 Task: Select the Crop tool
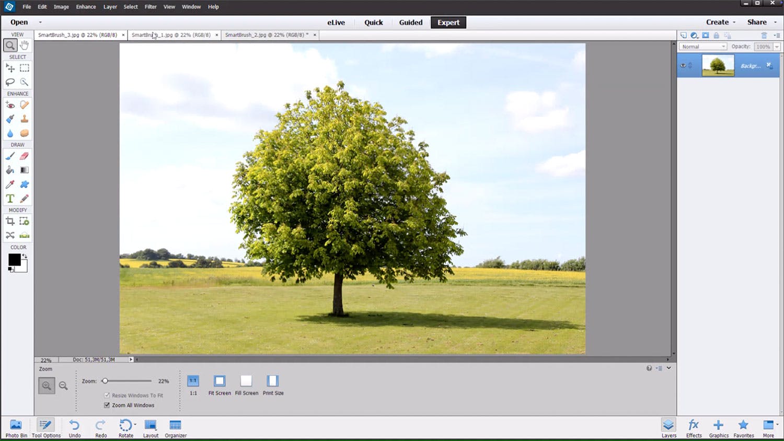point(10,221)
